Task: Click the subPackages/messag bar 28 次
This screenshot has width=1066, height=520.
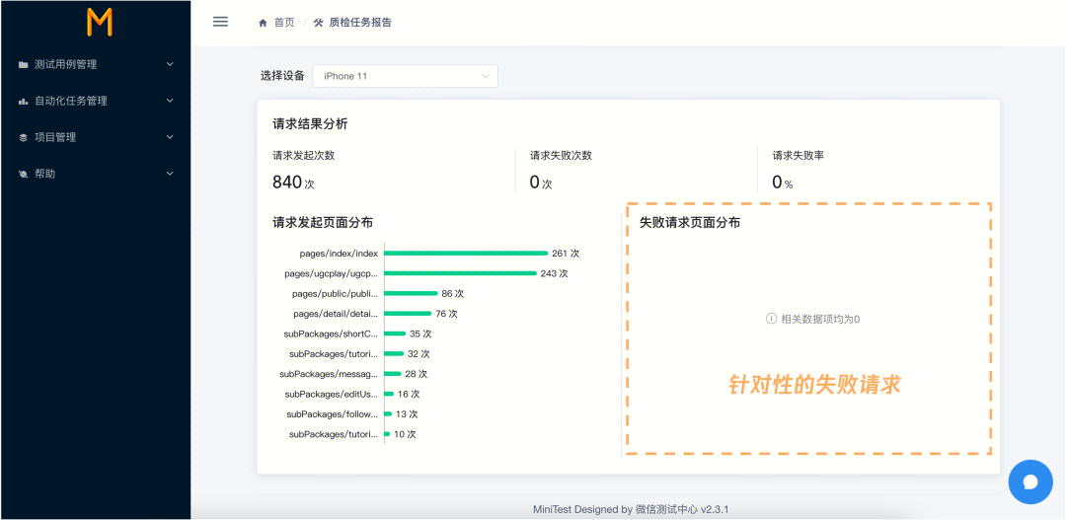Action: pyautogui.click(x=392, y=374)
